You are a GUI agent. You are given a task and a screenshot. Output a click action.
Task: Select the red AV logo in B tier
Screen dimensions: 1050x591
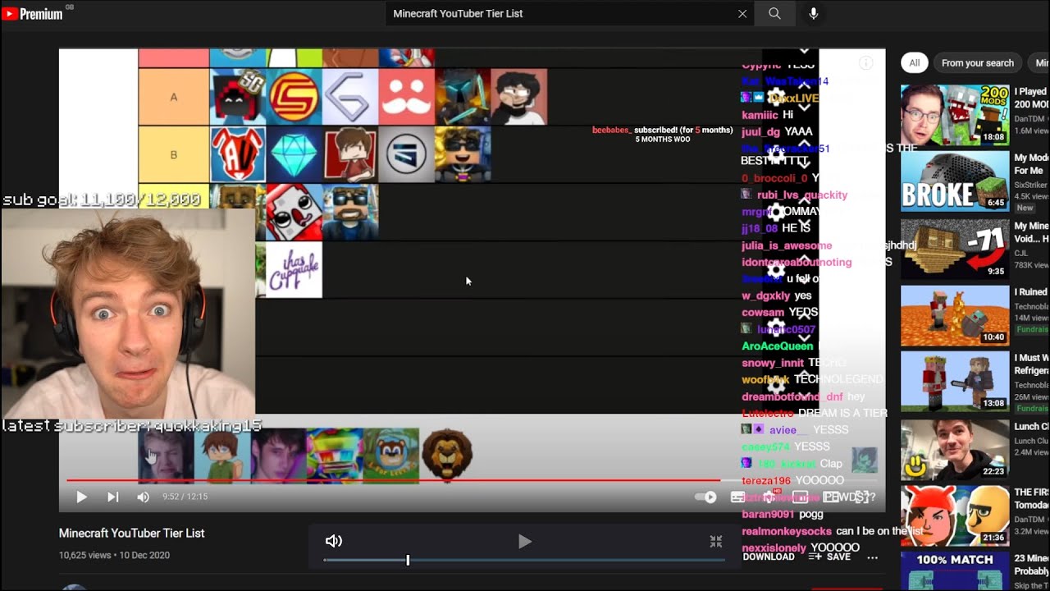pyautogui.click(x=238, y=154)
